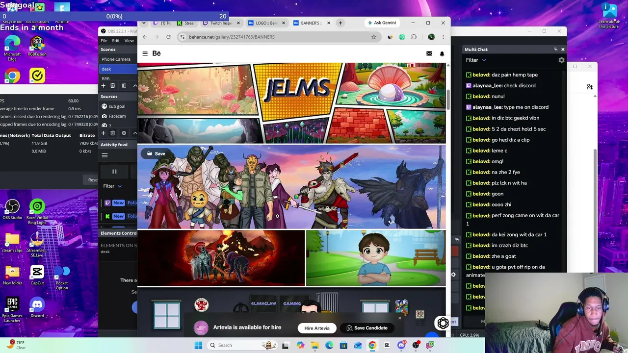The height and width of the screenshot is (353, 628).
Task: Open the red volcano warriors banner
Action: pyautogui.click(x=221, y=258)
